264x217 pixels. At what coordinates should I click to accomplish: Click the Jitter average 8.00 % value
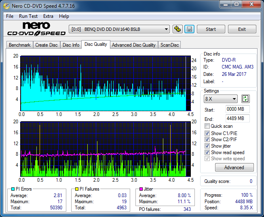click(184, 196)
